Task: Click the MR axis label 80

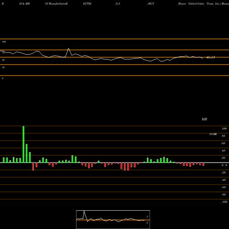Action: coord(223,136)
